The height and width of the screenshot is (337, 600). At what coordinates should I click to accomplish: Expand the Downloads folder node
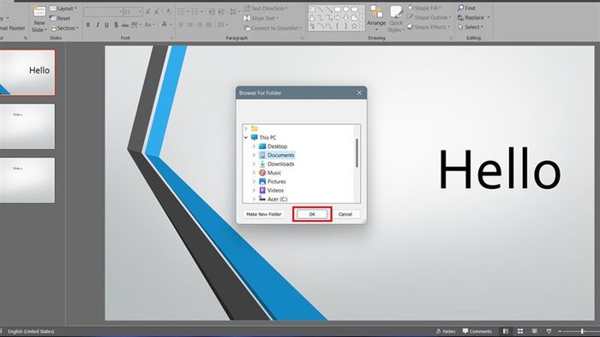[x=254, y=163]
